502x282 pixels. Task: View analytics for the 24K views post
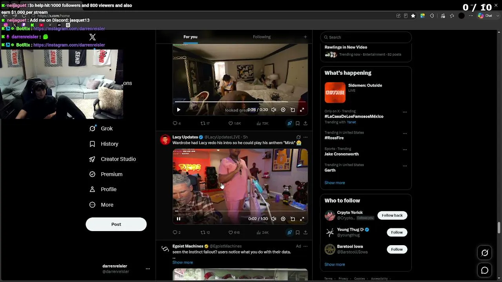click(262, 233)
